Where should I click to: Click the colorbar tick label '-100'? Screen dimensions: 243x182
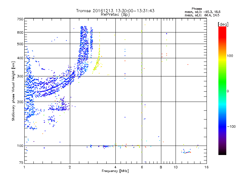(x=231, y=126)
